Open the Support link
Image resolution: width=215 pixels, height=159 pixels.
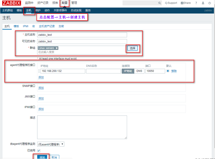click(x=171, y=3)
